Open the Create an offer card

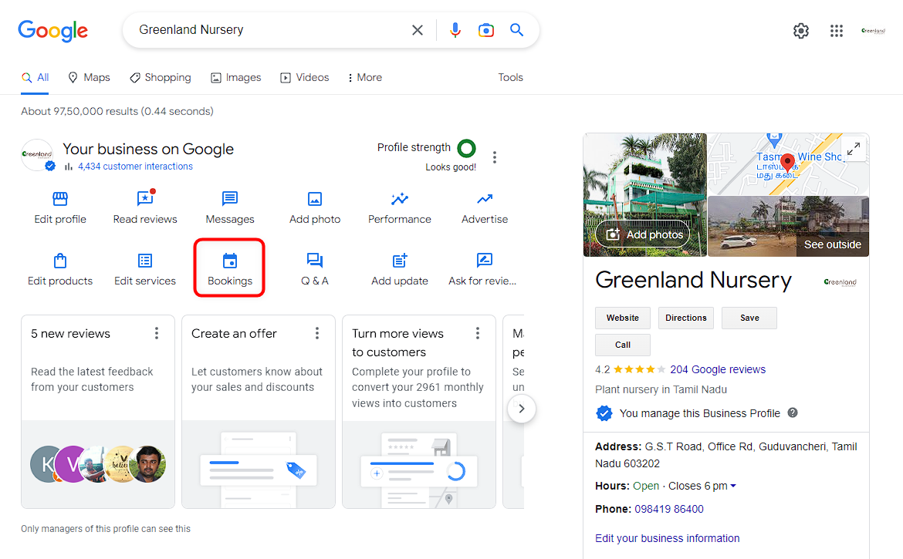259,412
